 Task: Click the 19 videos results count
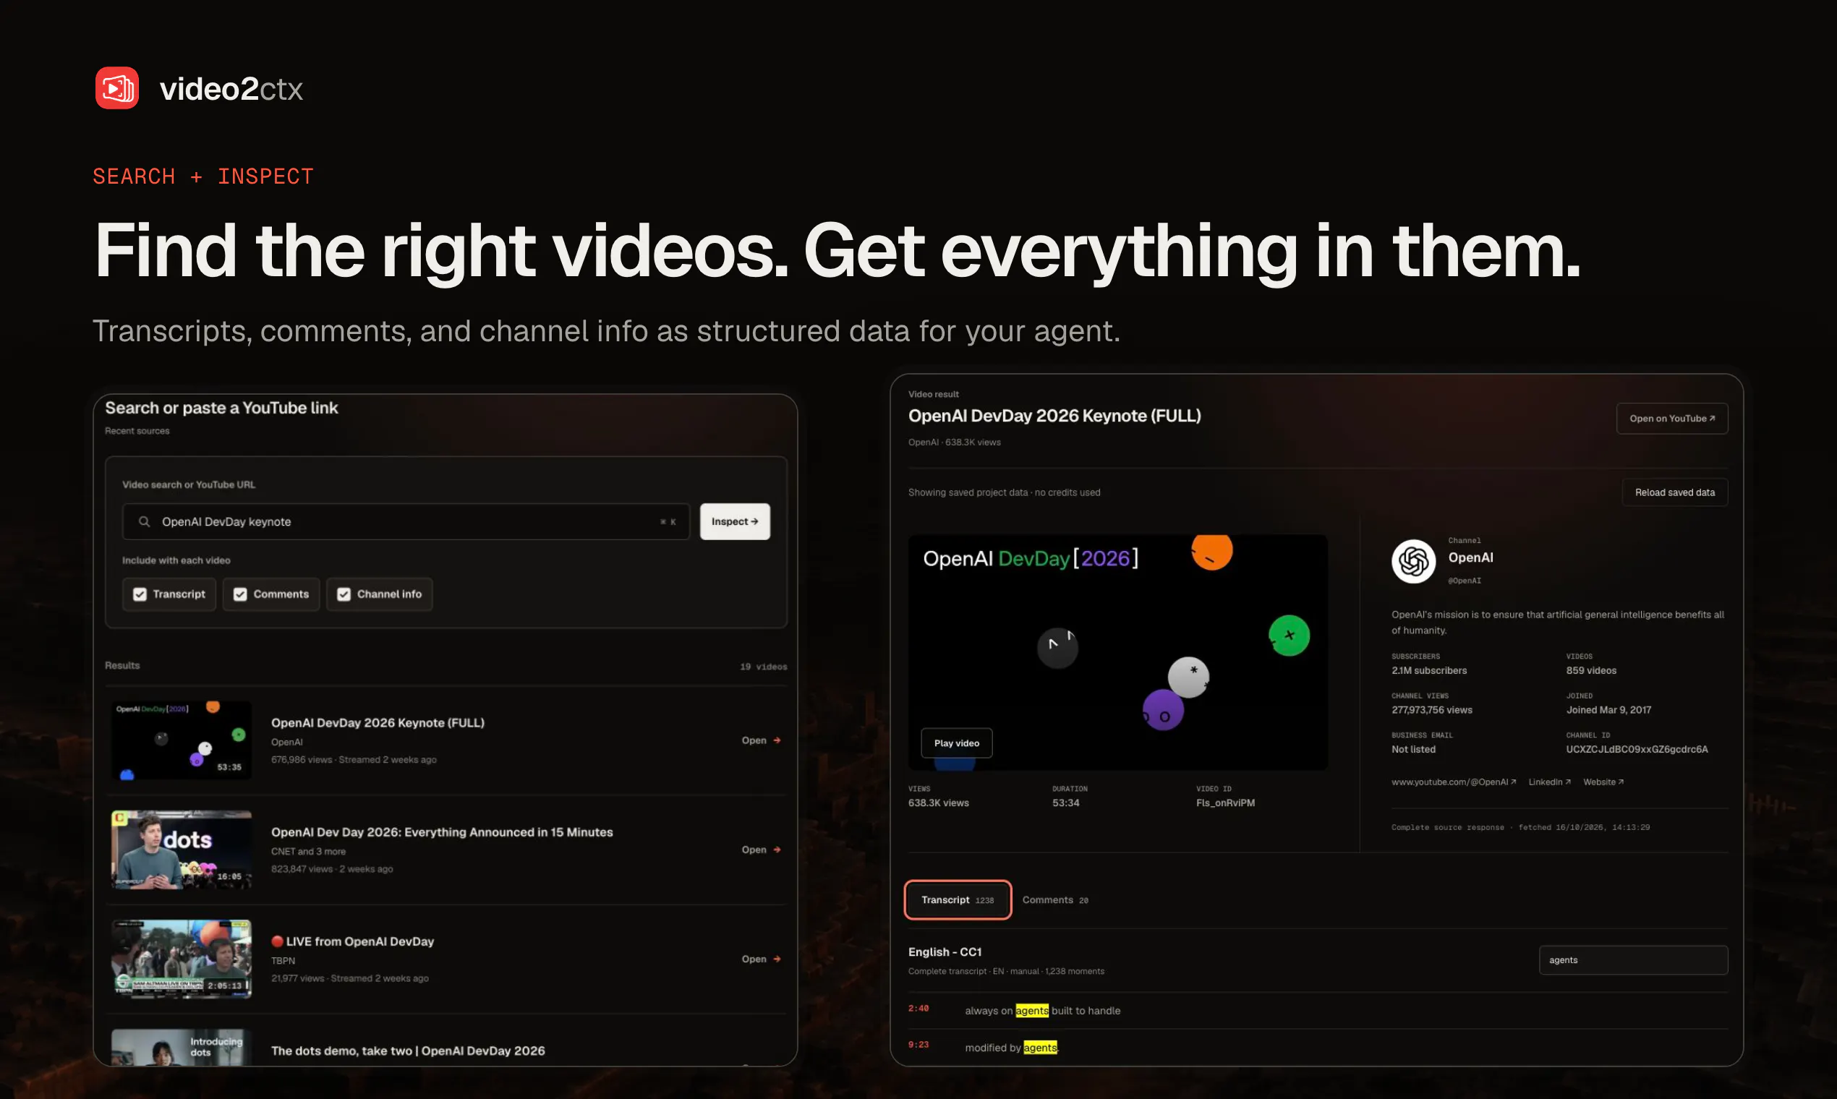[763, 667]
